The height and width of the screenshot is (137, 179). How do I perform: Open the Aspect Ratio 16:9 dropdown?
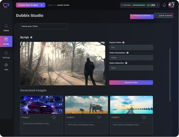pyautogui.click(x=131, y=47)
